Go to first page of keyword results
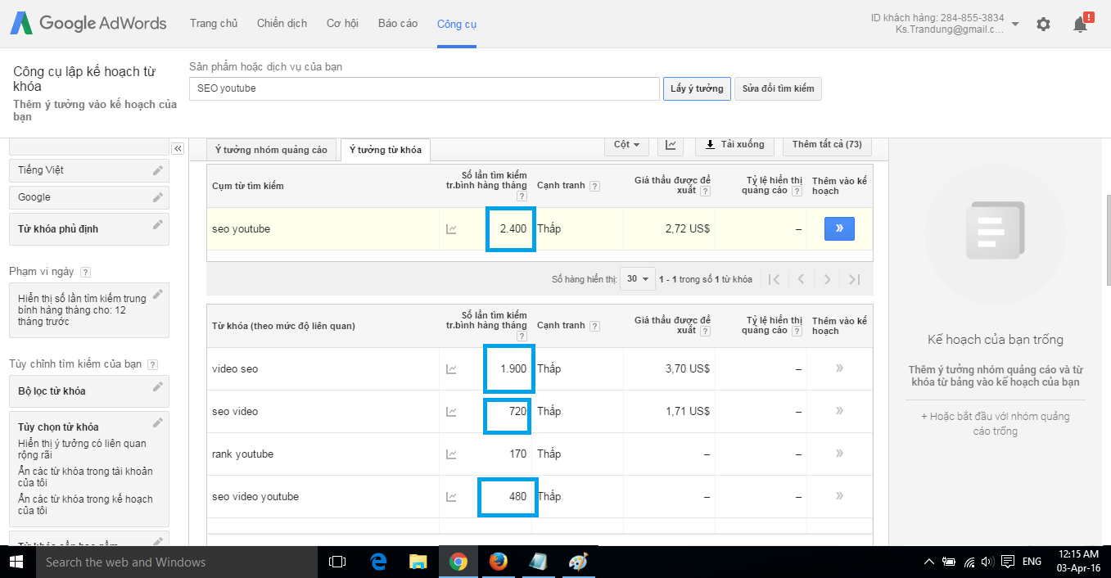Viewport: 1111px width, 578px height. tap(774, 279)
